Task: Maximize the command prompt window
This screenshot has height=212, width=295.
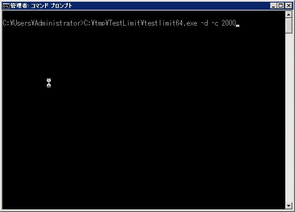Action: (280, 6)
